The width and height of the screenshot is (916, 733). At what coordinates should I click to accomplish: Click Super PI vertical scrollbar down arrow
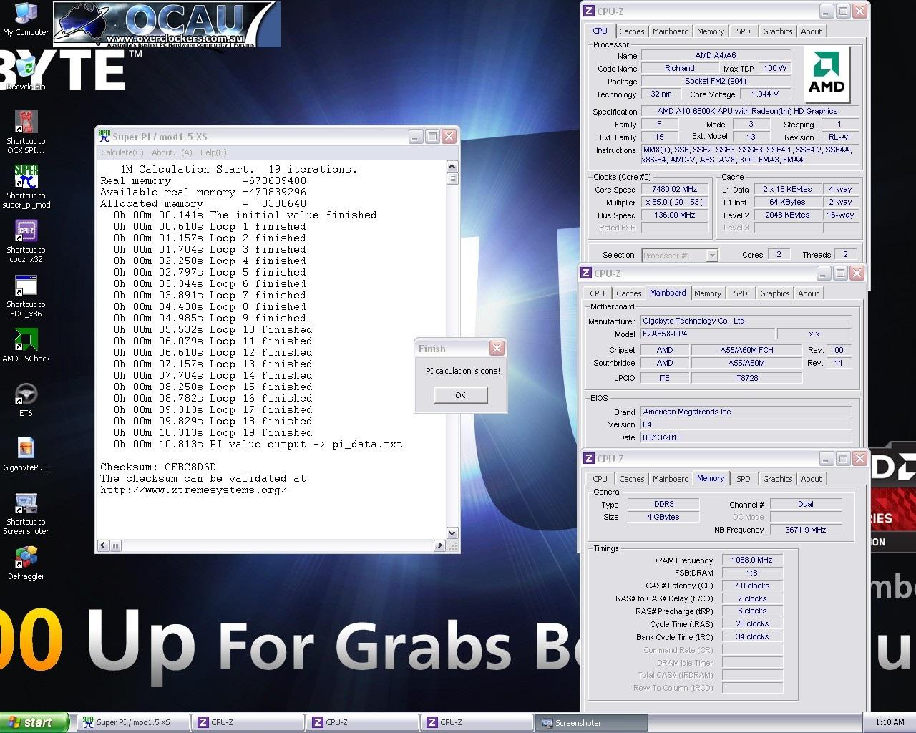pyautogui.click(x=452, y=533)
